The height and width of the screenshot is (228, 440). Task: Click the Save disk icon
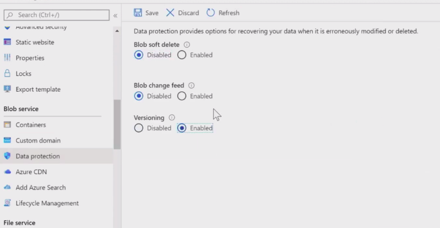138,13
